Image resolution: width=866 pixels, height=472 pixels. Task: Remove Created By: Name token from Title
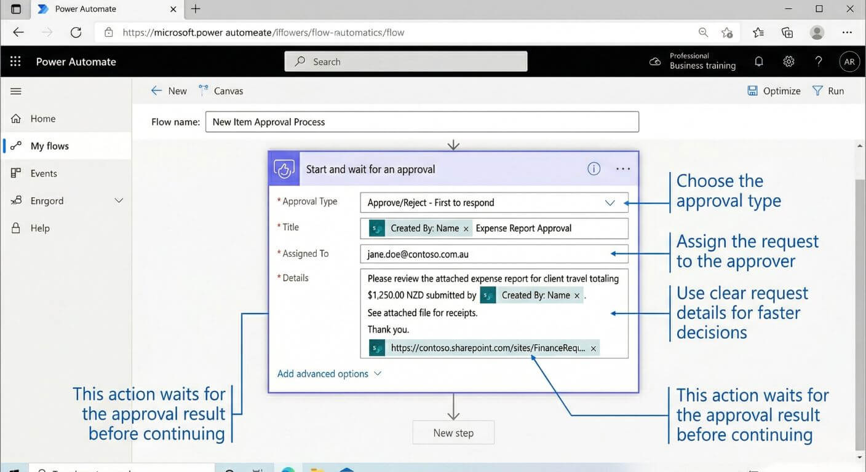466,229
